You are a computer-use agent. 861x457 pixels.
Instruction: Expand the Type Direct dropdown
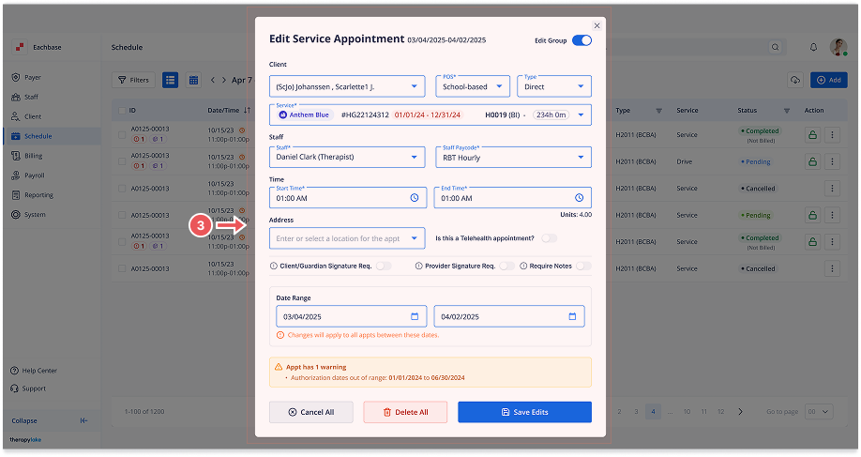click(554, 87)
